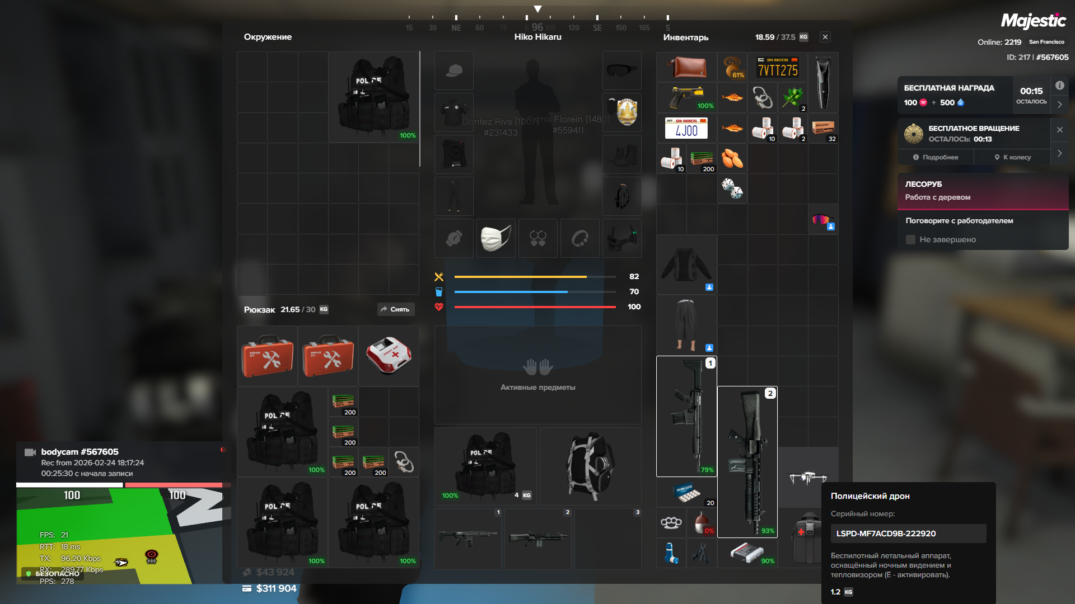Select the white first aid kit in backpack

point(389,355)
